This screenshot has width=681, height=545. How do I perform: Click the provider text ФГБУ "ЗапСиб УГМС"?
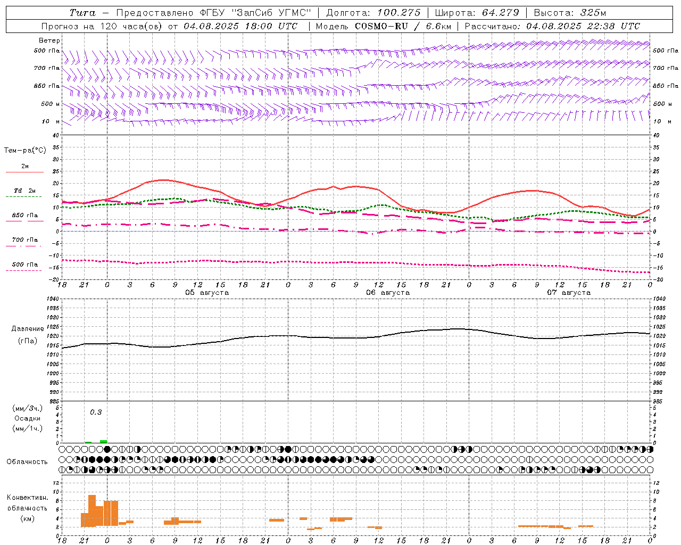pos(258,13)
